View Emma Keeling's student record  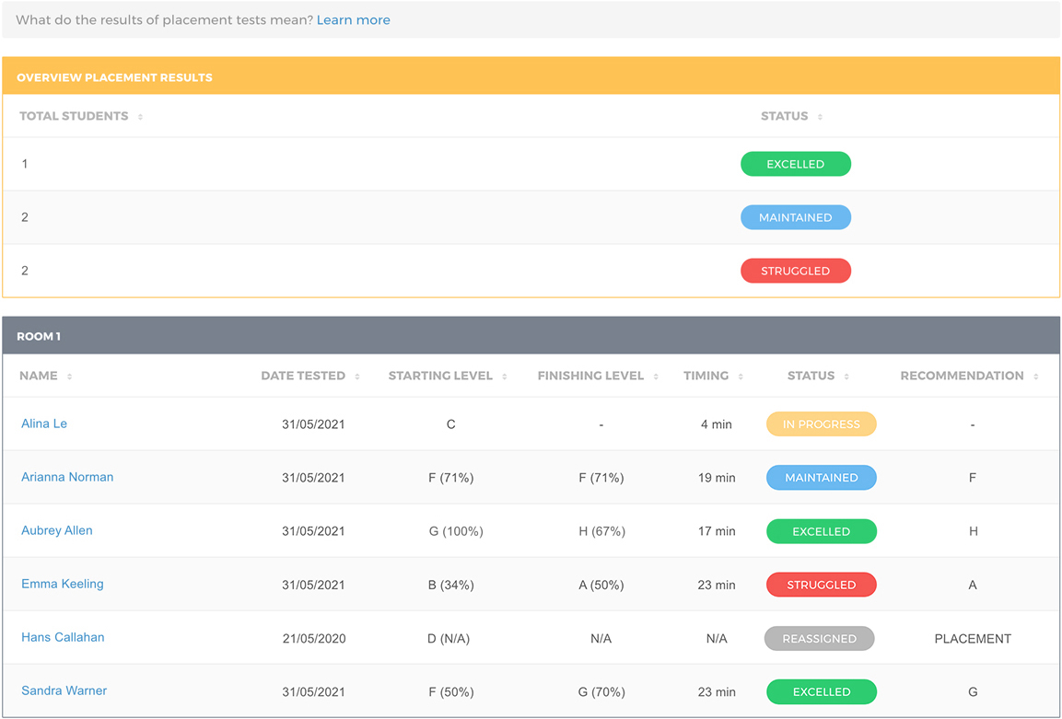pyautogui.click(x=63, y=584)
